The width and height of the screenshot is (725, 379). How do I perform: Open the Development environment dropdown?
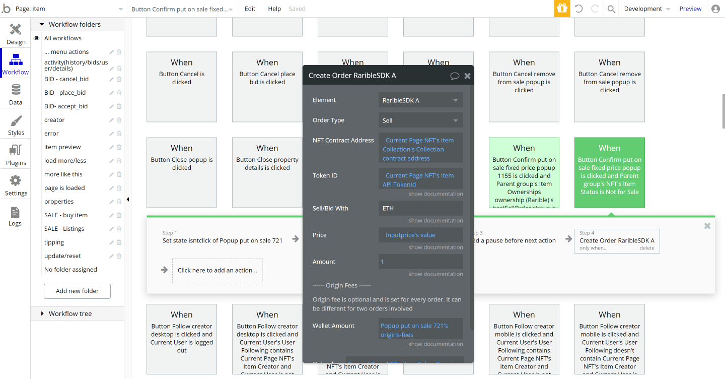646,9
